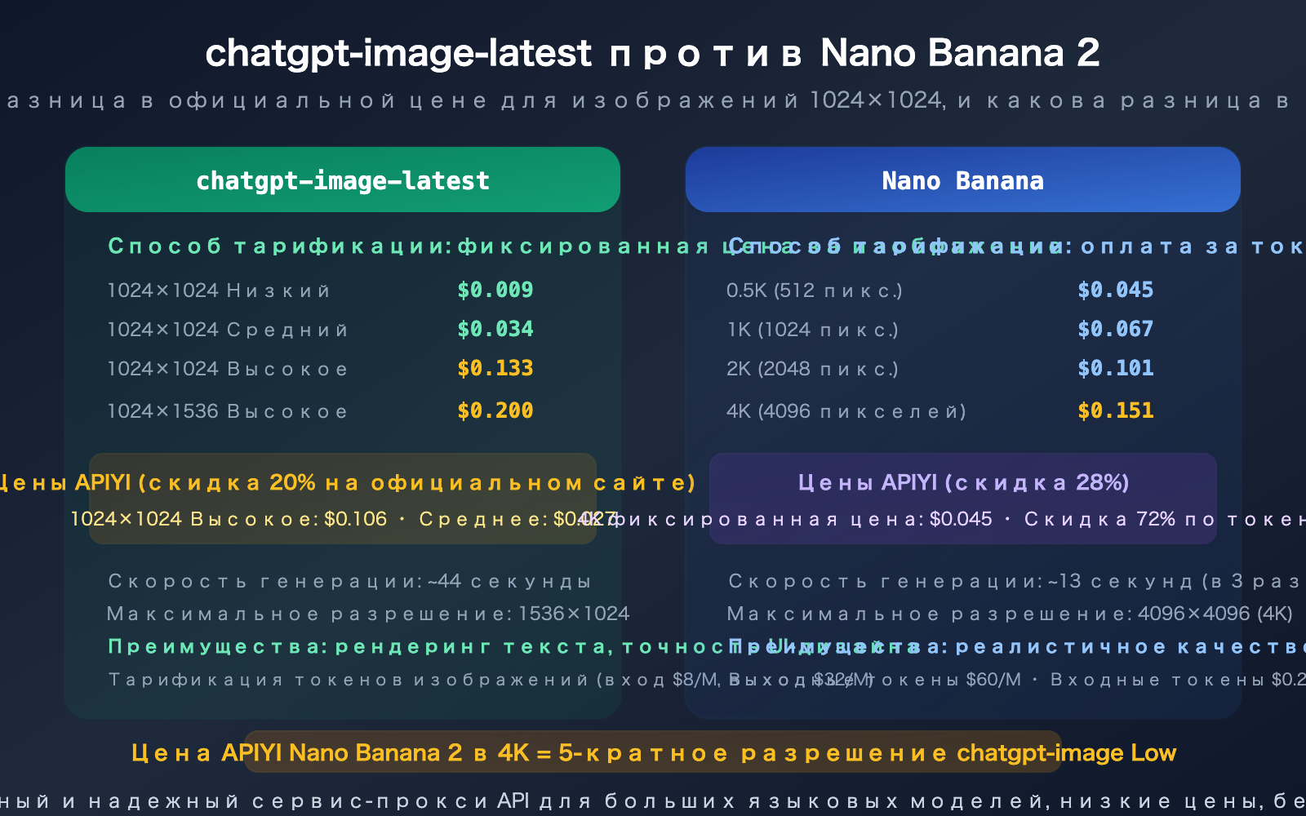Screen dimensions: 1306x816
Task: Click the $0.009 price for 1024×1024 Низкий
Action: (496, 290)
